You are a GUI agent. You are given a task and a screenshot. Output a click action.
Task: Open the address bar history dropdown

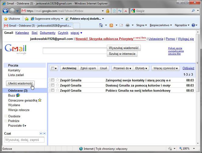(103, 11)
